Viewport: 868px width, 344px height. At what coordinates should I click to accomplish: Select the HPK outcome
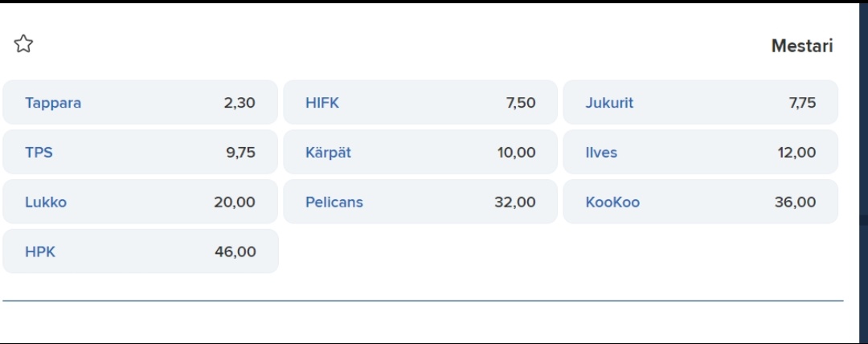(x=141, y=252)
